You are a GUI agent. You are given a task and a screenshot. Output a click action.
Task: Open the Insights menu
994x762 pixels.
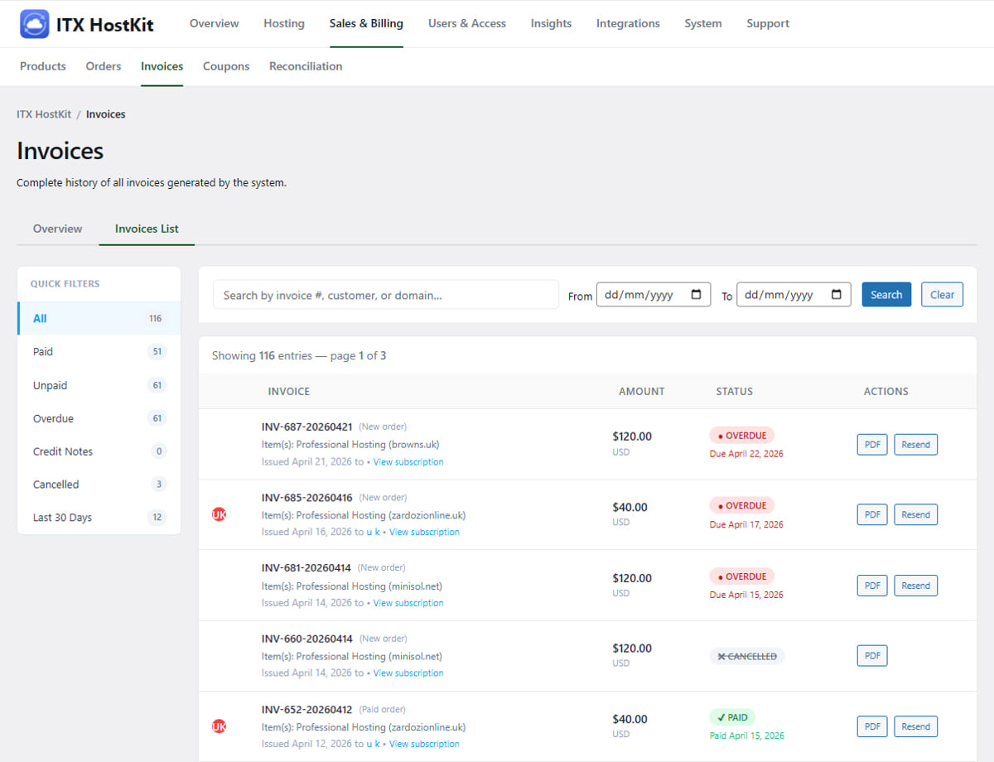click(x=551, y=23)
